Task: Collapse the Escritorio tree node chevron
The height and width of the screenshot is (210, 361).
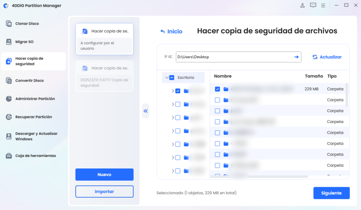Action: pyautogui.click(x=167, y=78)
